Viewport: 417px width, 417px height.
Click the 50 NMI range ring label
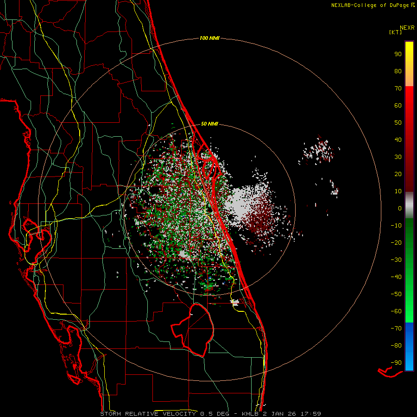[209, 124]
